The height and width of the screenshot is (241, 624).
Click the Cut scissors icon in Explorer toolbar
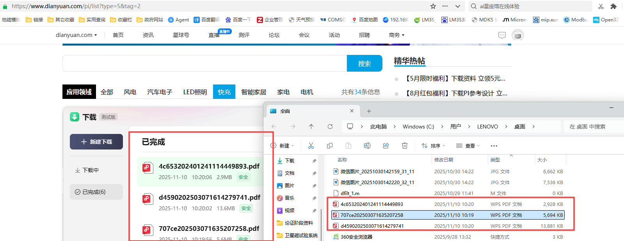click(x=311, y=146)
